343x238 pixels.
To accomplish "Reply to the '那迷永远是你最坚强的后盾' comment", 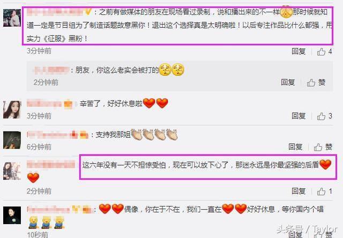I will point(299,191).
